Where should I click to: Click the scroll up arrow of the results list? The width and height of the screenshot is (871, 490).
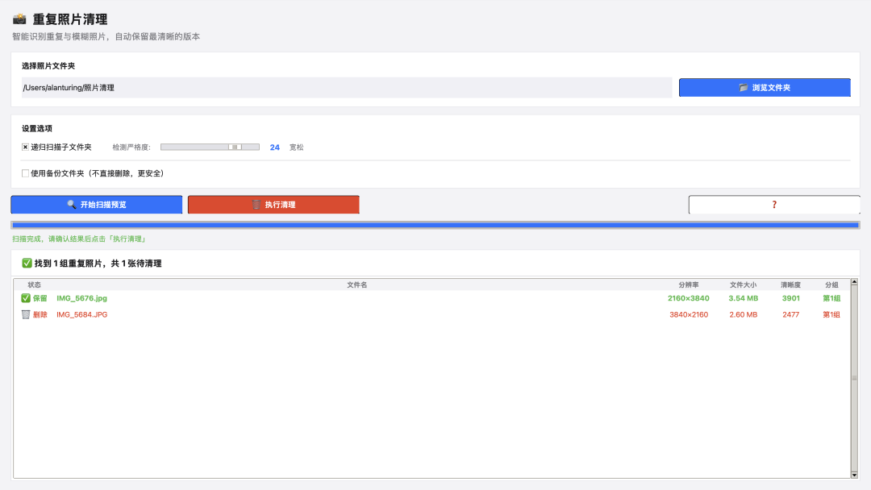pos(854,282)
